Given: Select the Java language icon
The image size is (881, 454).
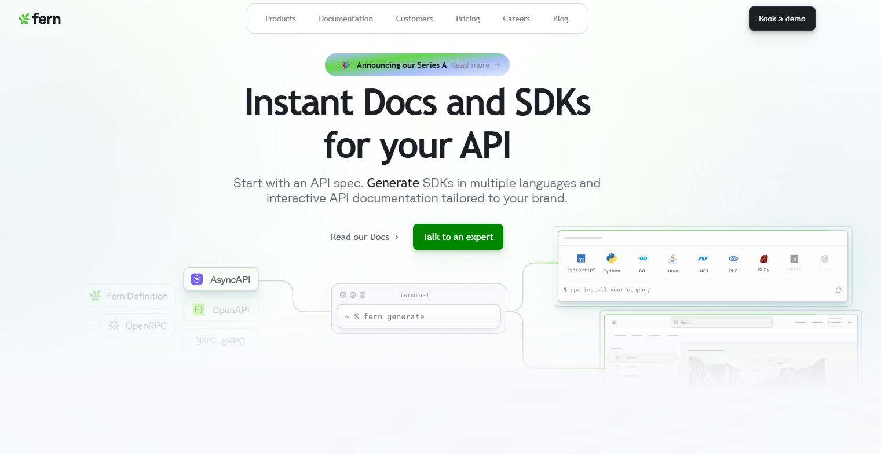Looking at the screenshot, I should pyautogui.click(x=672, y=259).
